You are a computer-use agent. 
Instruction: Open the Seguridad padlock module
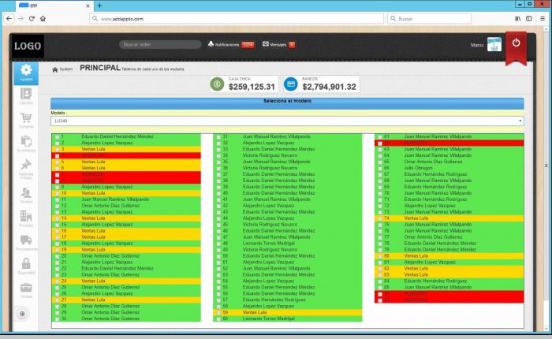pyautogui.click(x=26, y=266)
